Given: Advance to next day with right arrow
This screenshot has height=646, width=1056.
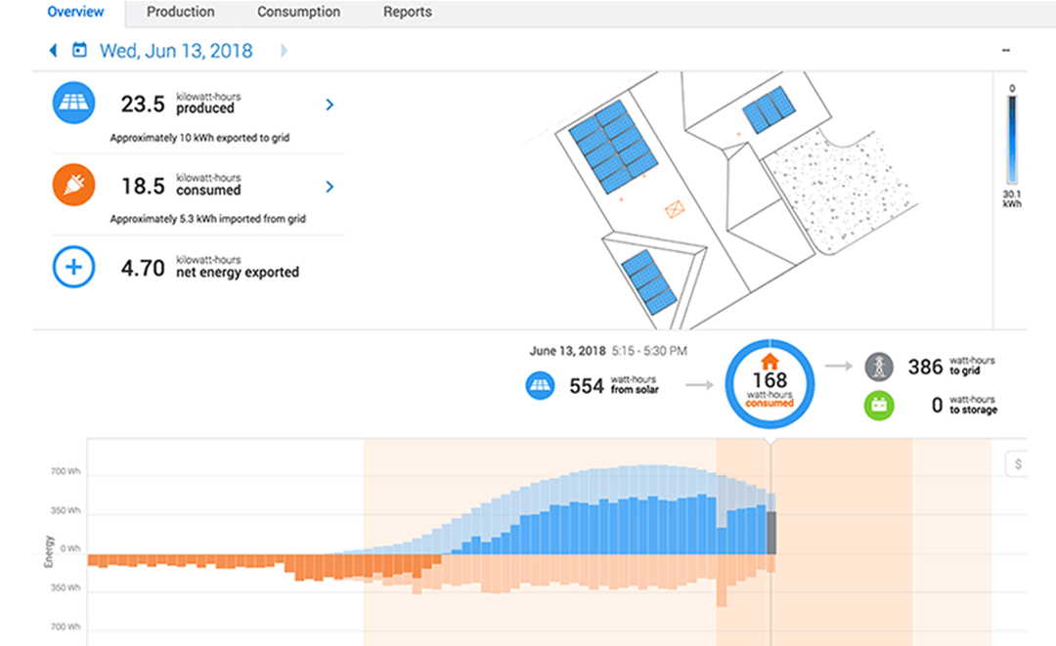Looking at the screenshot, I should [x=285, y=50].
